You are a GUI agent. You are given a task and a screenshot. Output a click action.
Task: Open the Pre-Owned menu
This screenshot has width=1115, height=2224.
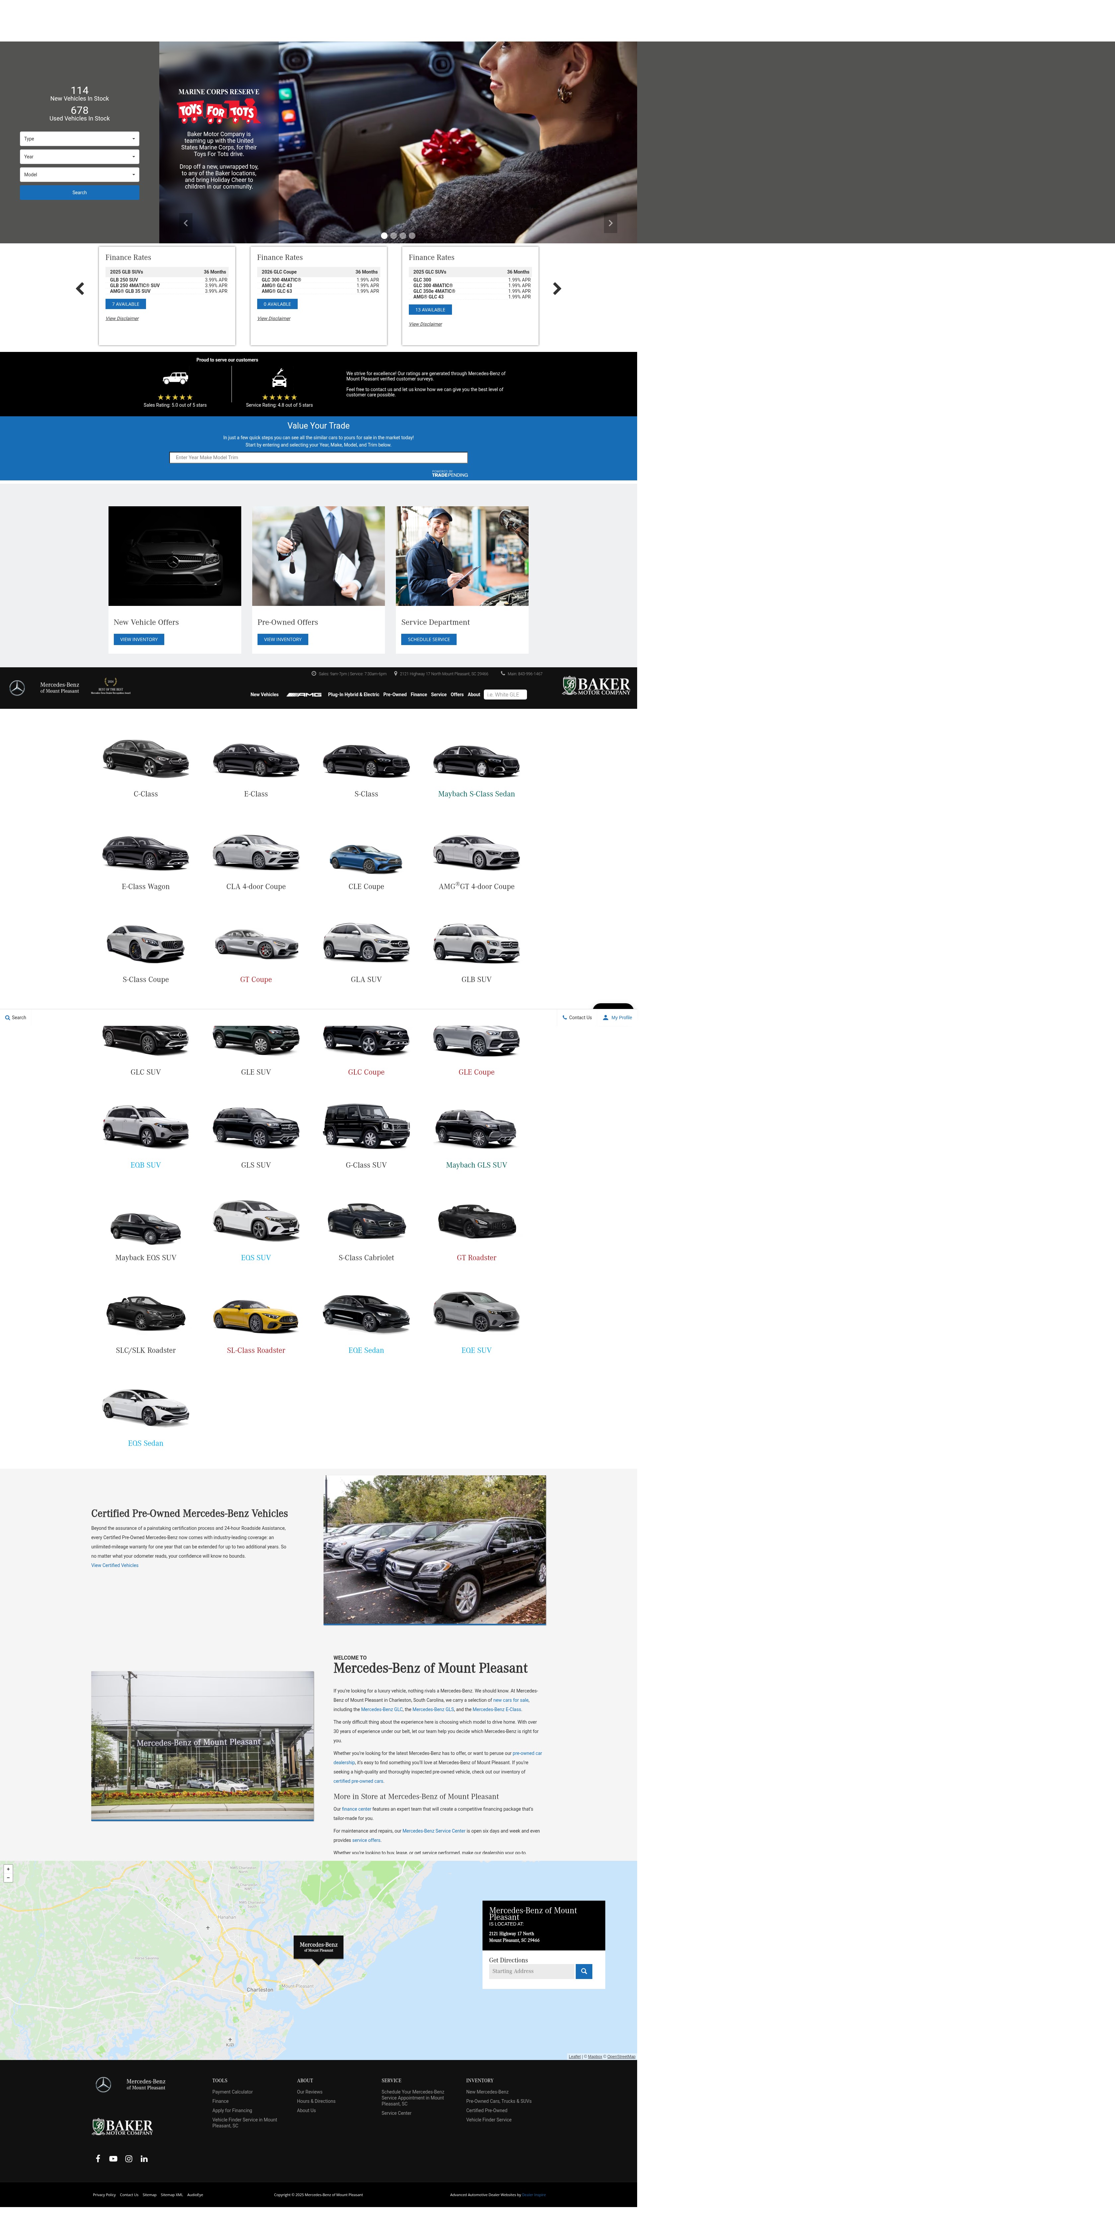(x=394, y=695)
